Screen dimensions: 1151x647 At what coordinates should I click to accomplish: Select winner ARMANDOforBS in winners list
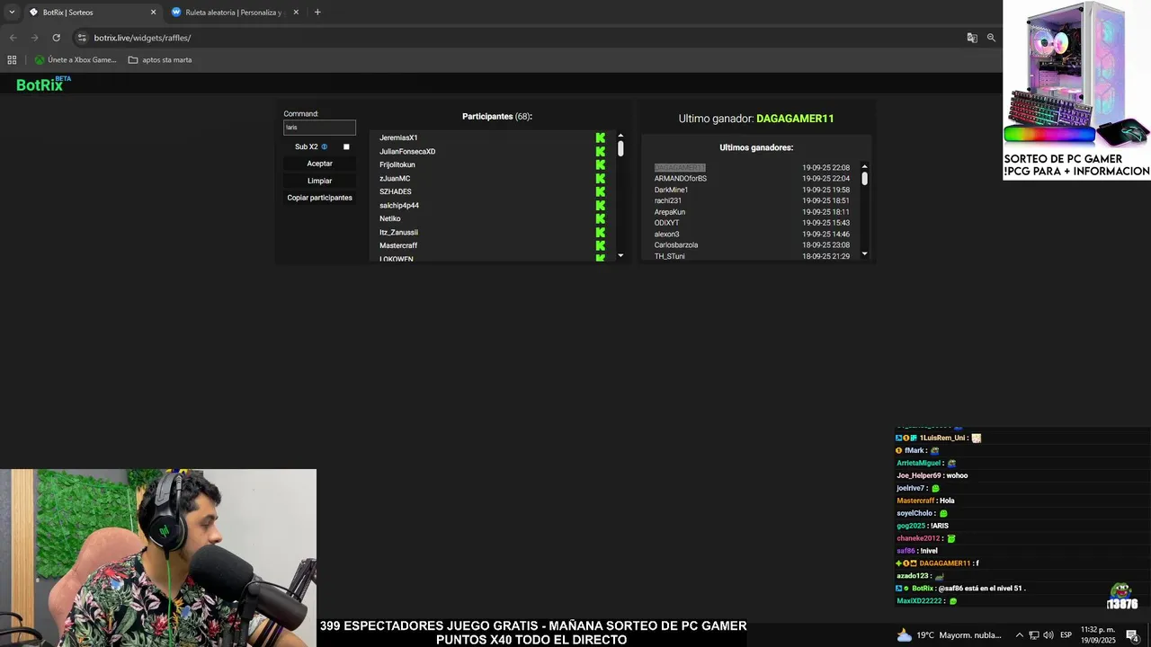[x=680, y=179]
